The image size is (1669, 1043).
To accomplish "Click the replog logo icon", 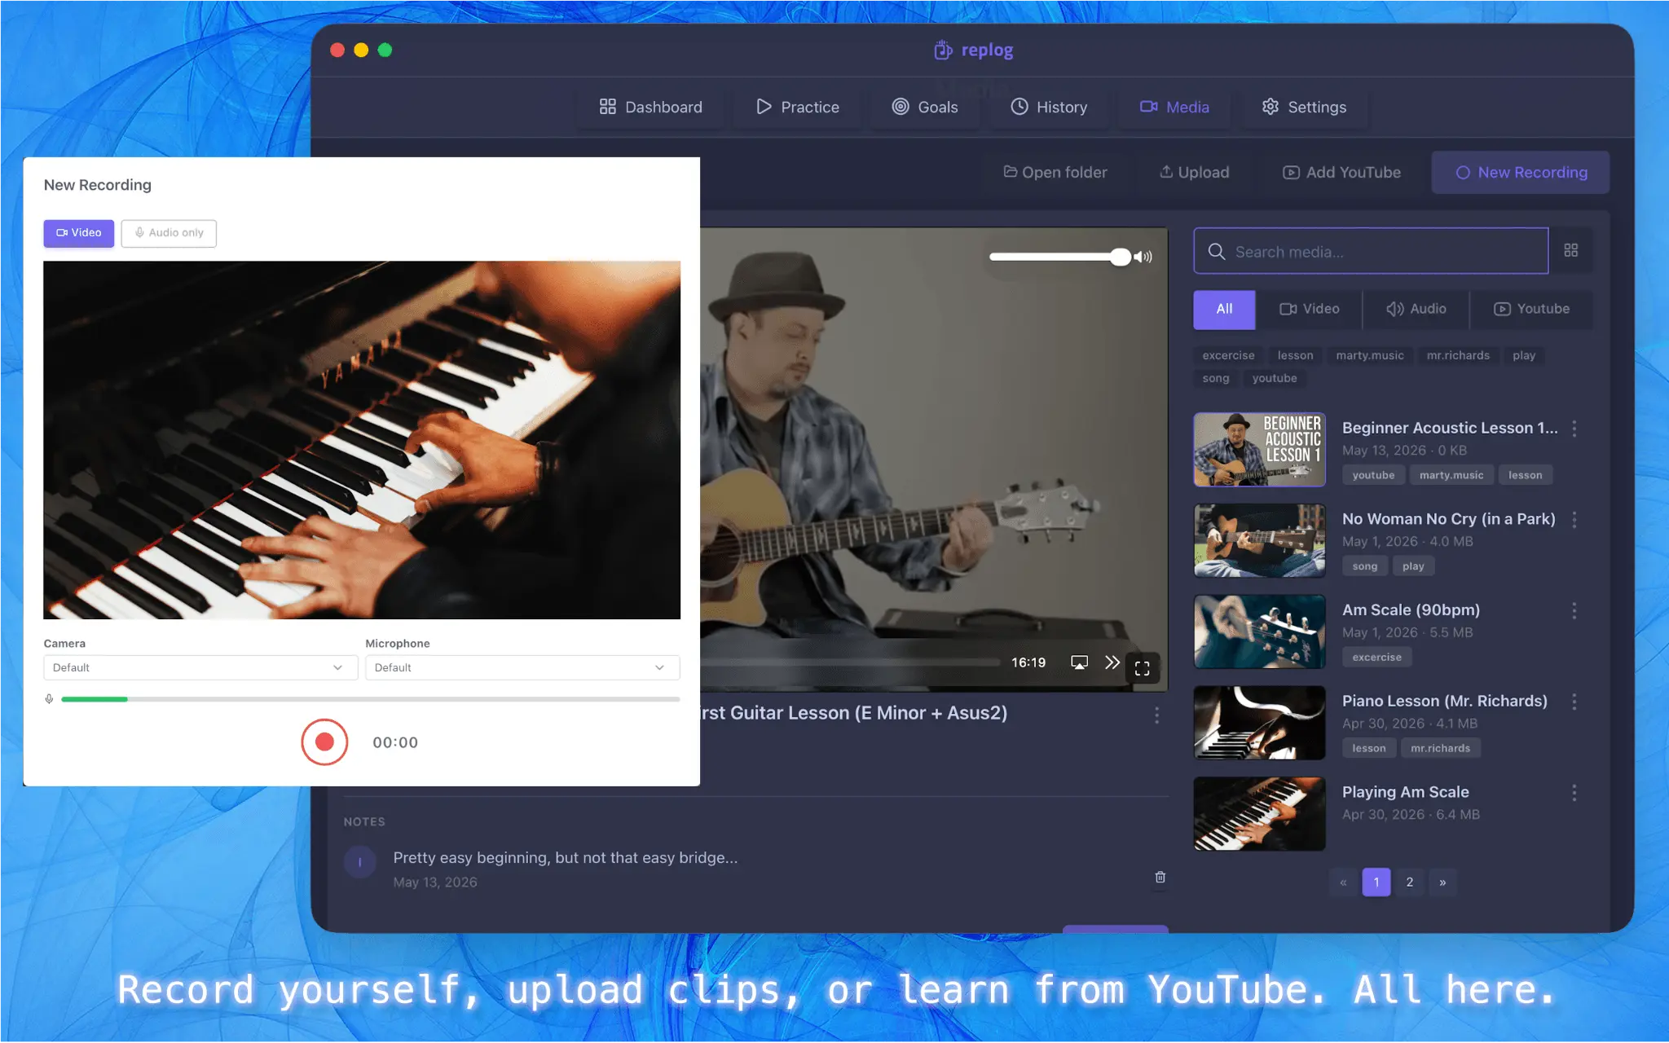I will point(943,50).
